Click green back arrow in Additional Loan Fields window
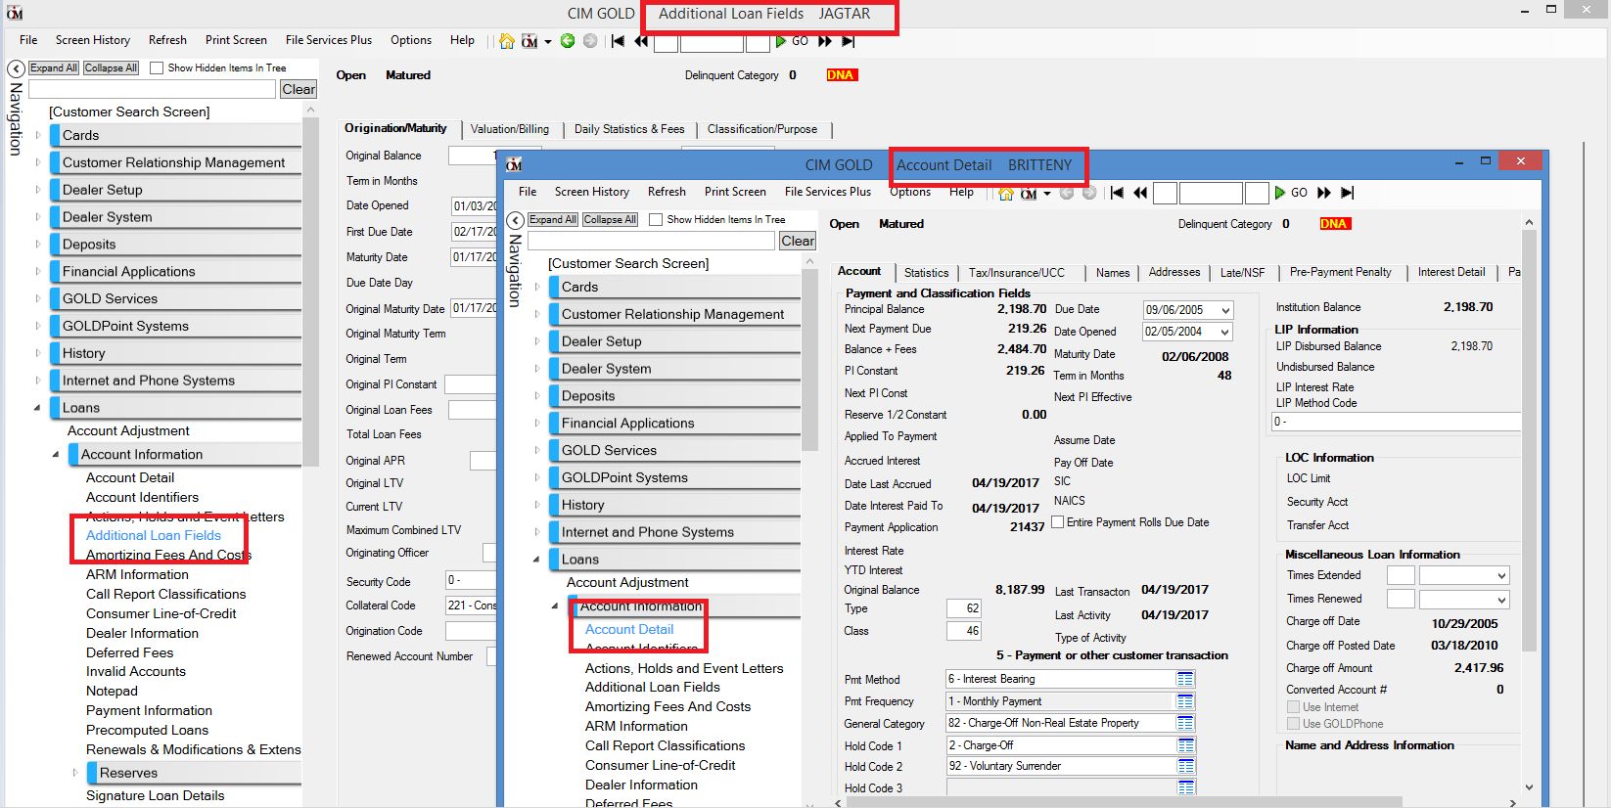1611x808 pixels. (567, 41)
